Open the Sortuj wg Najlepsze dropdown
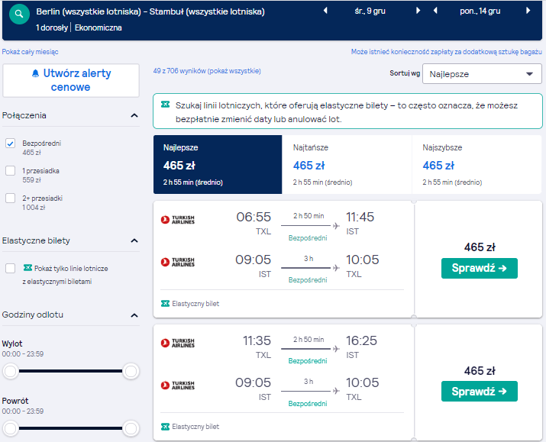The width and height of the screenshot is (546, 442). tap(482, 74)
